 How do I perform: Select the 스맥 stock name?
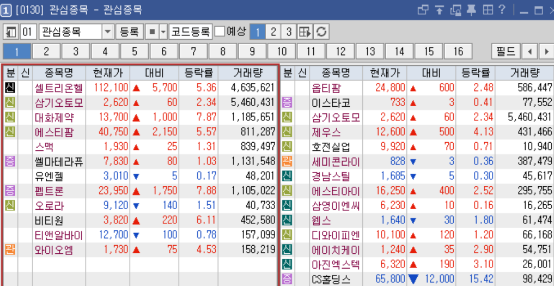point(44,147)
